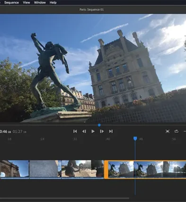
Task: Open the Sequence menu
Action: click(11, 2)
